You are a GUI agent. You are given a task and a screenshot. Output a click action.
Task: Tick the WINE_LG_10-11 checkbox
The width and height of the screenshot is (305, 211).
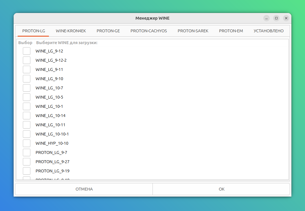(27, 125)
